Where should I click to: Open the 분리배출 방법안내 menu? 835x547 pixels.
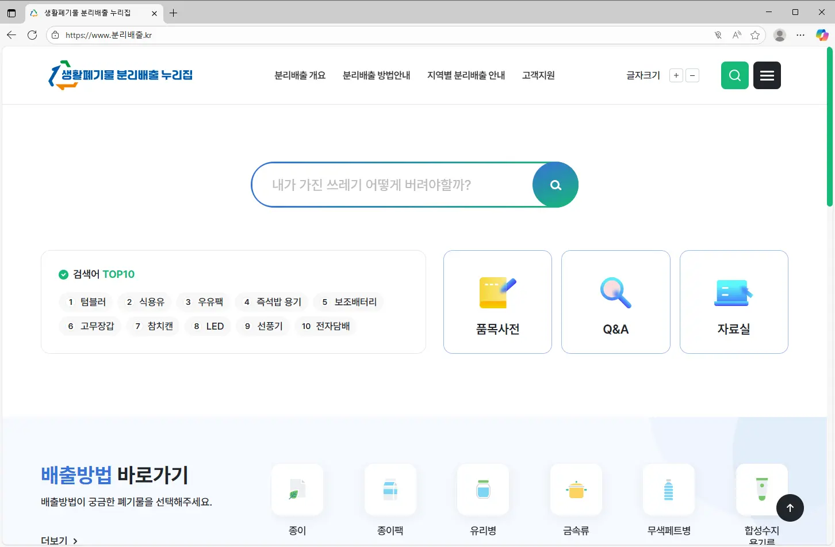click(376, 75)
